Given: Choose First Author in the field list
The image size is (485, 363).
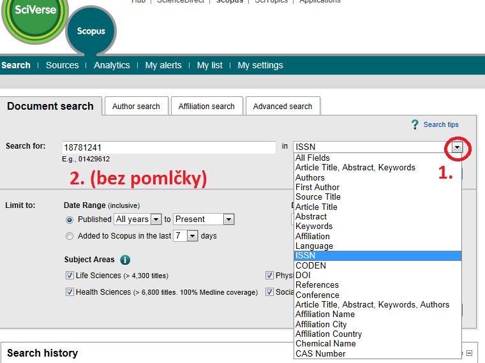Looking at the screenshot, I should (377, 187).
